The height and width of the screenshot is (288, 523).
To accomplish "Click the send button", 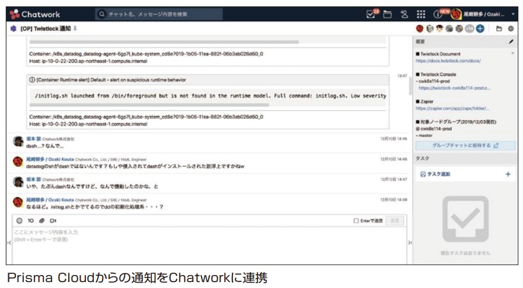I will click(x=394, y=221).
